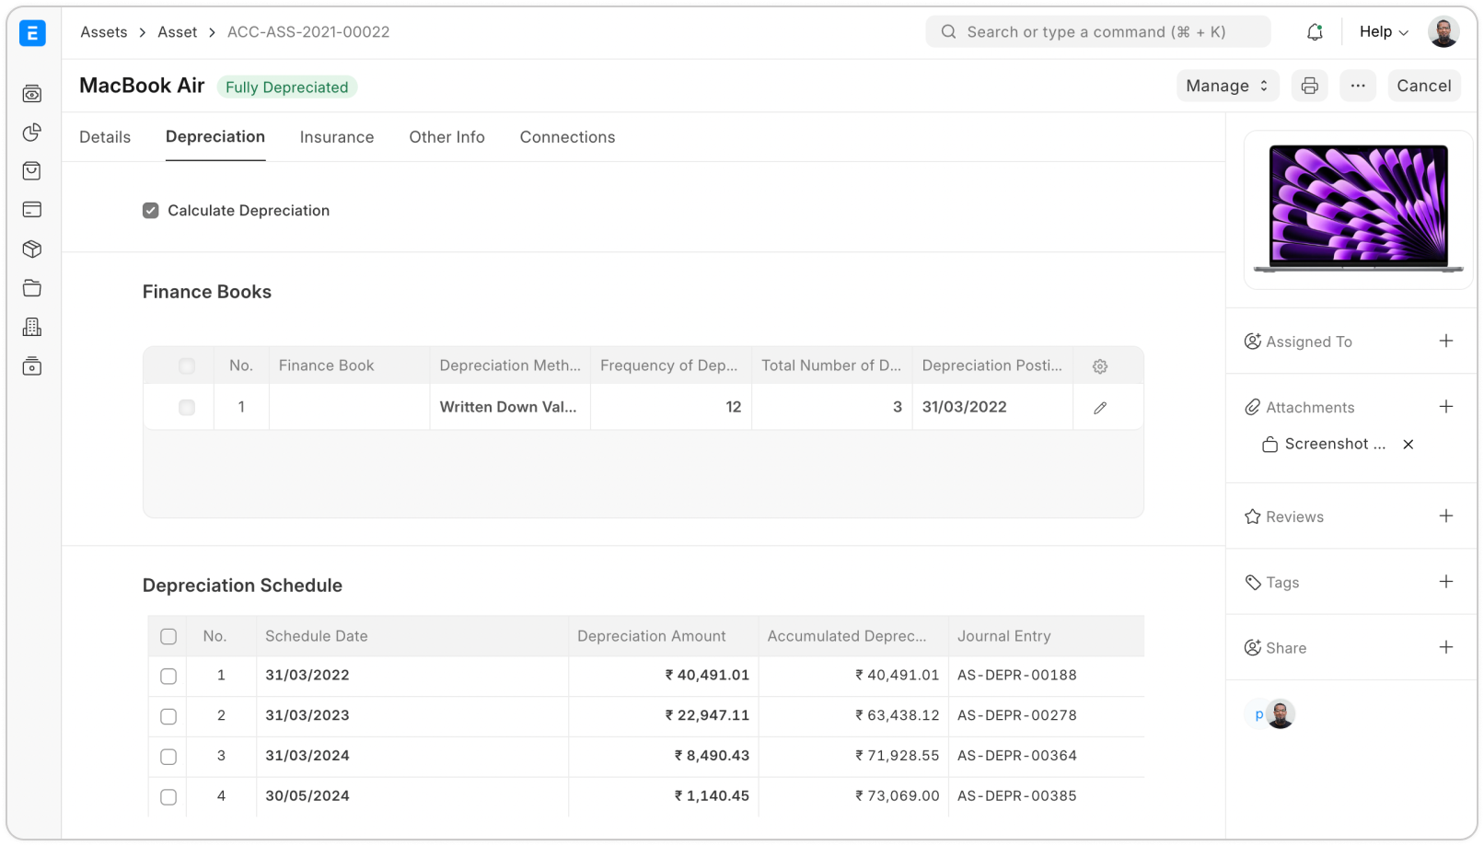Screen dimensions: 1484x846
Task: Switch to the Connections tab
Action: pos(567,137)
